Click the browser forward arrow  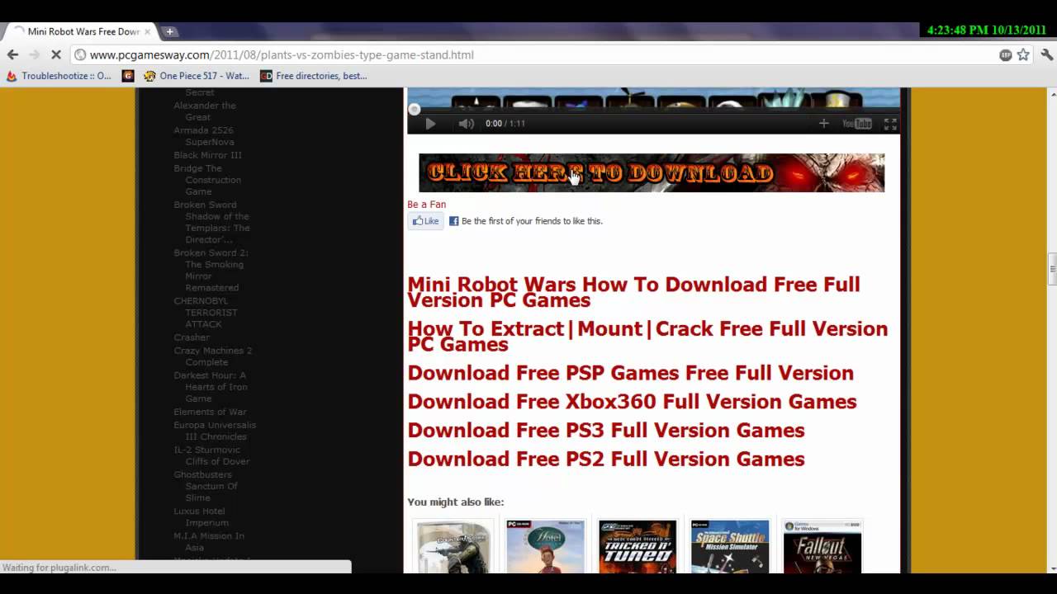click(34, 54)
